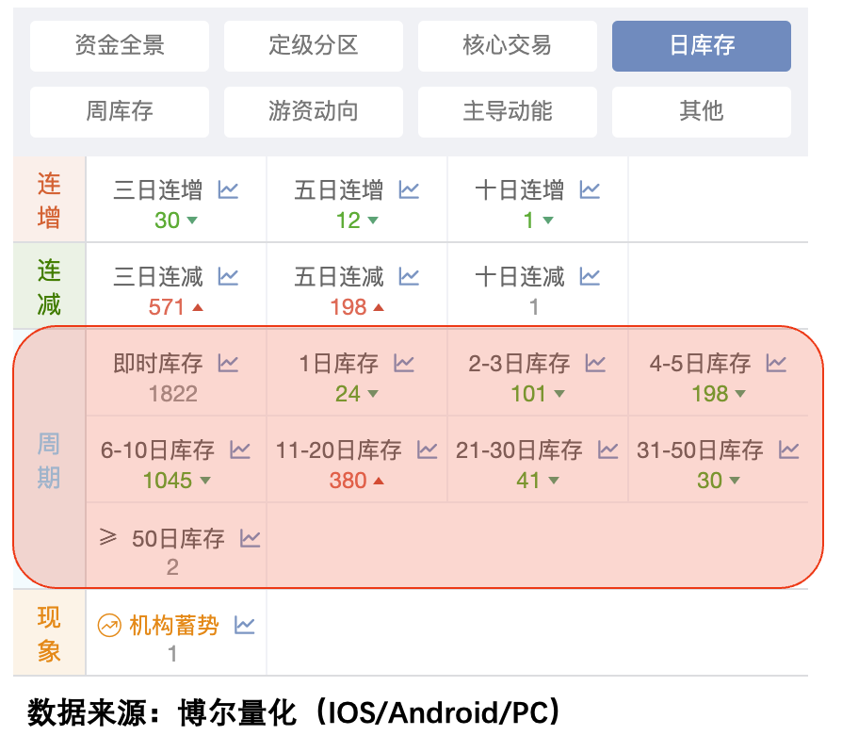The image size is (842, 752).
Task: Open the chart icon beside 机构蓄势
Action: pyautogui.click(x=245, y=625)
